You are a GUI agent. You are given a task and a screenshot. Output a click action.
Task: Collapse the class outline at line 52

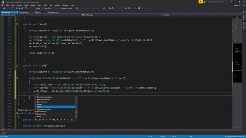tap(17, 113)
